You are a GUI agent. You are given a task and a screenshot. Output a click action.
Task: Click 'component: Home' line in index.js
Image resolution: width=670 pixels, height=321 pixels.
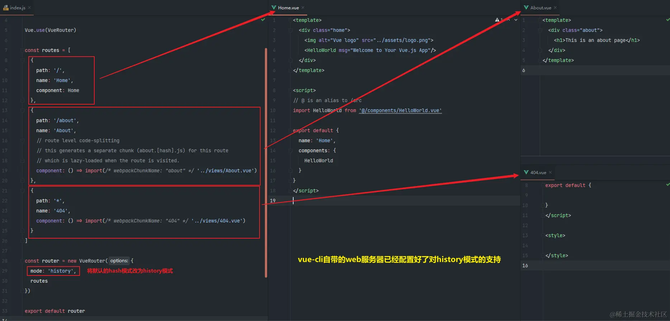pyautogui.click(x=58, y=90)
